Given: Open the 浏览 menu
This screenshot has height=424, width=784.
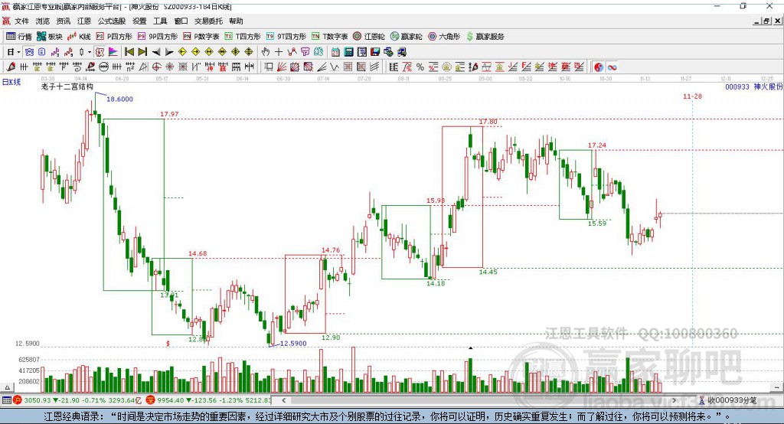Looking at the screenshot, I should (43, 21).
